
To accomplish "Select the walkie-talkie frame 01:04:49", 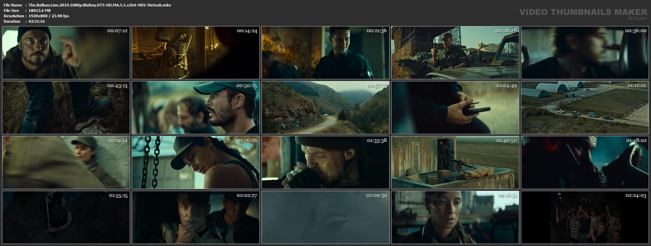I will click(x=455, y=108).
